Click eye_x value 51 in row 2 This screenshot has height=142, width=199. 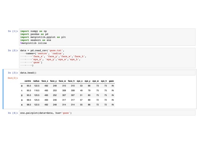pos(81,95)
